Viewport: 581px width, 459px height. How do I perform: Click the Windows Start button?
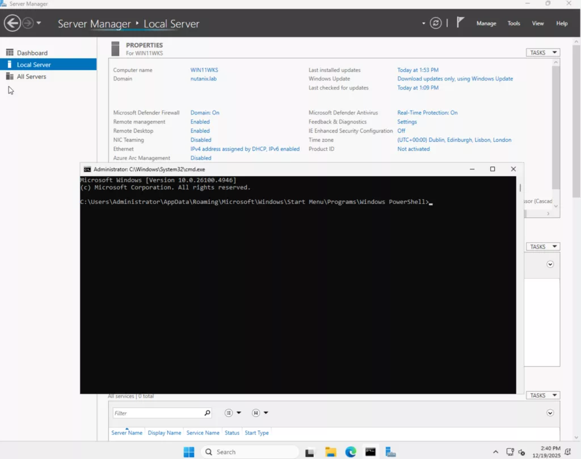(x=189, y=452)
